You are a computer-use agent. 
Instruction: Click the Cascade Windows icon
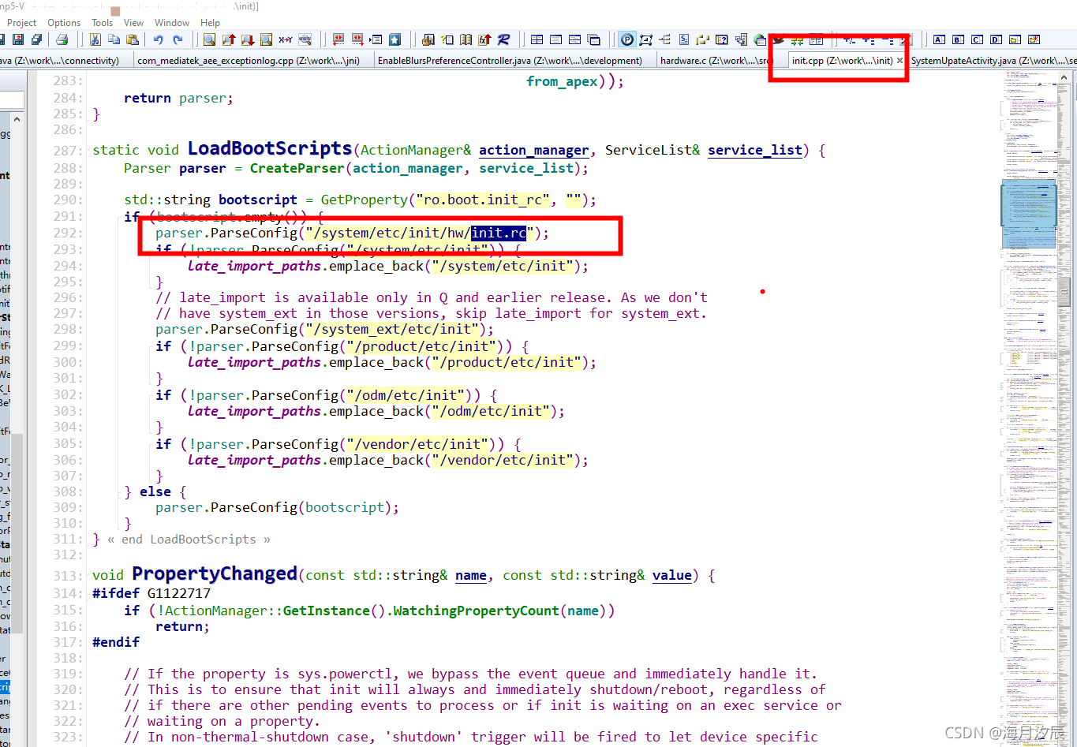pos(593,39)
